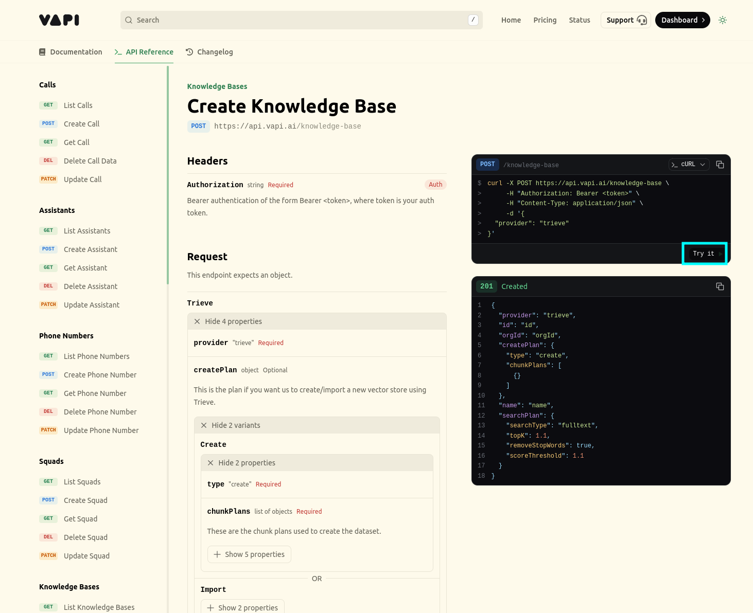The width and height of the screenshot is (753, 613).
Task: Open the Documentation tab
Action: (71, 52)
